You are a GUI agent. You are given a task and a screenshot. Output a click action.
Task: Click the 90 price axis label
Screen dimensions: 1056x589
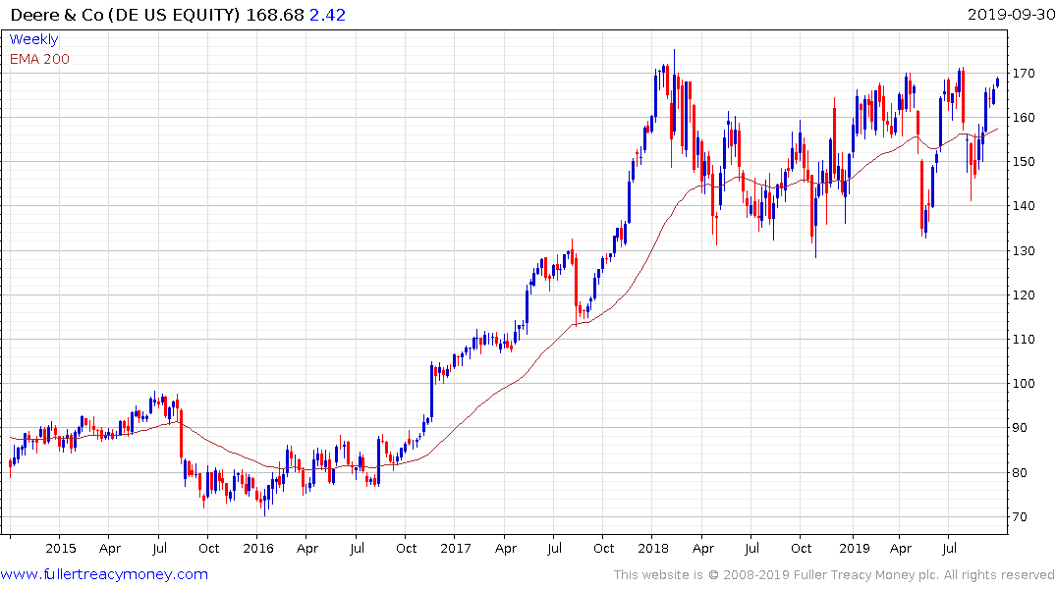coord(1020,428)
